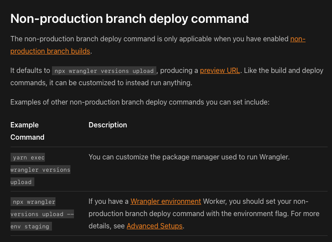Go to the Advanced Setups link
Screen dimensions: 332x242
pos(154,226)
